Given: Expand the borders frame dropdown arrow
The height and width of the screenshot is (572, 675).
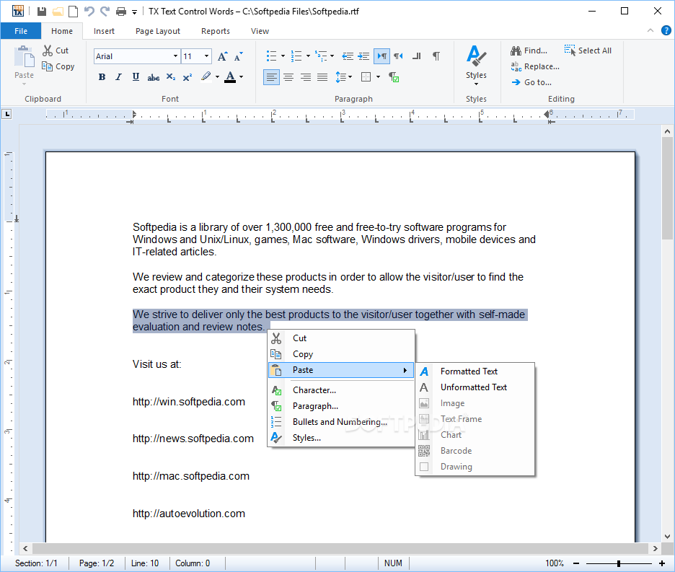Looking at the screenshot, I should [378, 77].
